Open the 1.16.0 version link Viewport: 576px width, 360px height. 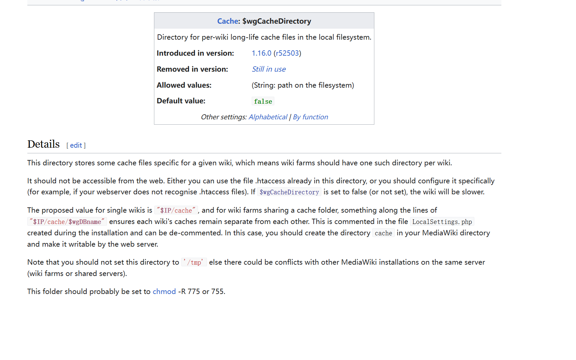pos(261,53)
